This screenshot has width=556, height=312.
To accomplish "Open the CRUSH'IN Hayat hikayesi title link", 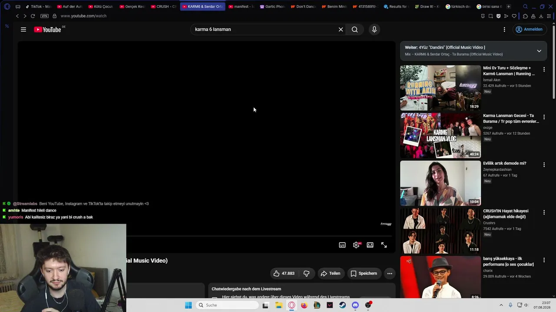I will [x=506, y=214].
